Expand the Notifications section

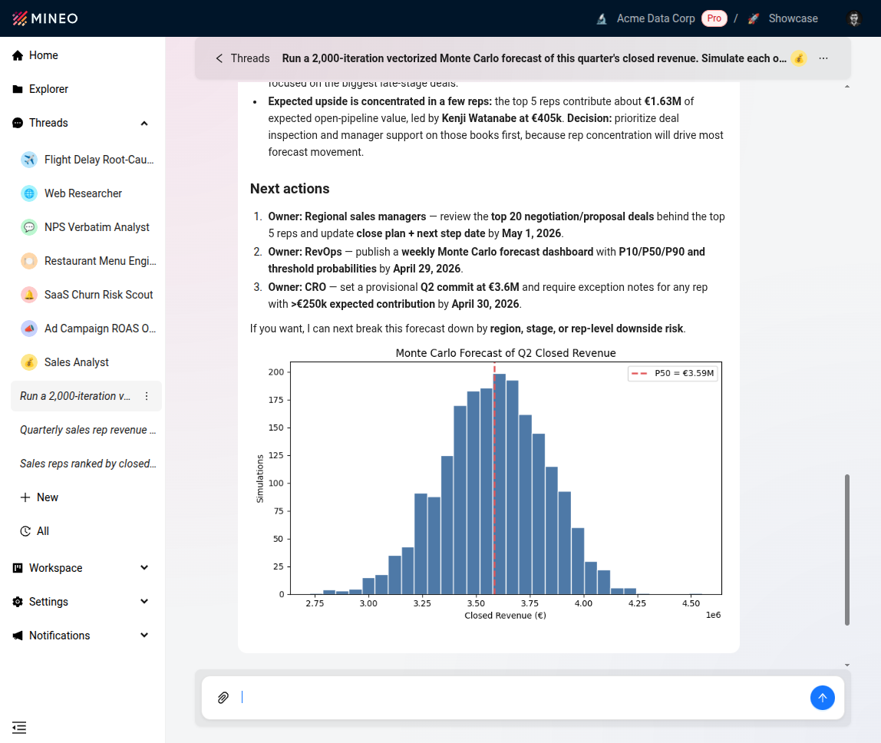(x=144, y=636)
